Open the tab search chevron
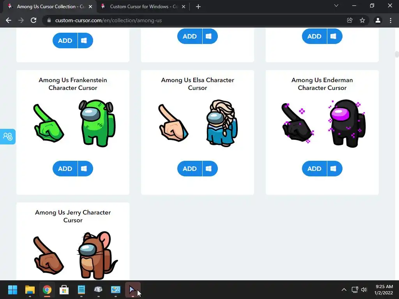 [x=336, y=5]
